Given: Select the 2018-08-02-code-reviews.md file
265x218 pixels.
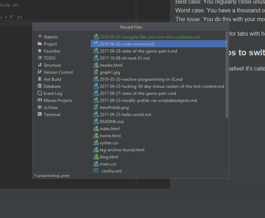Looking at the screenshot, I should tap(127, 44).
